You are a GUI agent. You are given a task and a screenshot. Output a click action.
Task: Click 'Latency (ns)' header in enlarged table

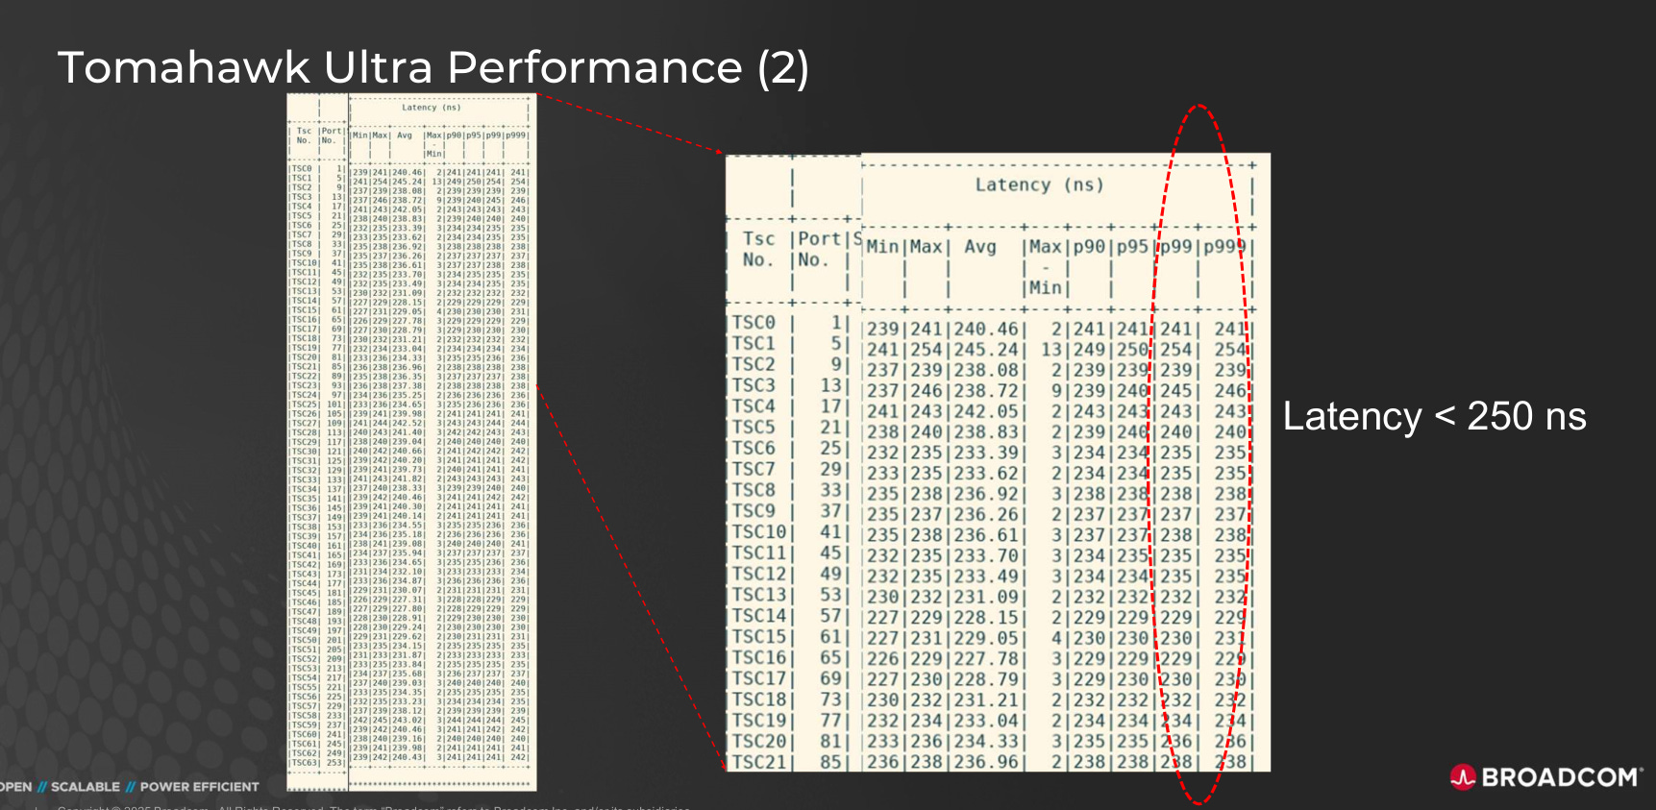[1039, 184]
